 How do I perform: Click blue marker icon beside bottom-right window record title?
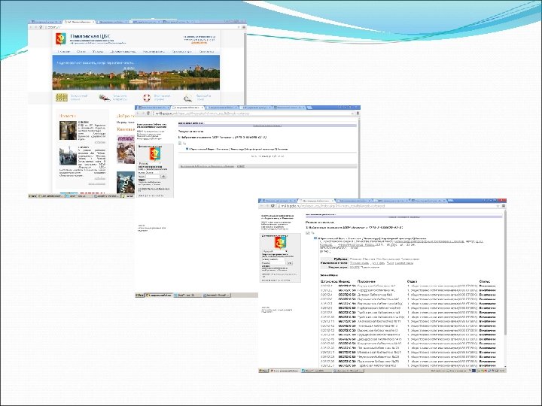315,238
